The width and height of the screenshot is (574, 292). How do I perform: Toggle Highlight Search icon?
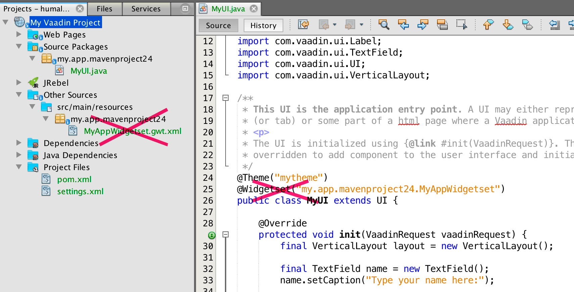click(x=442, y=25)
